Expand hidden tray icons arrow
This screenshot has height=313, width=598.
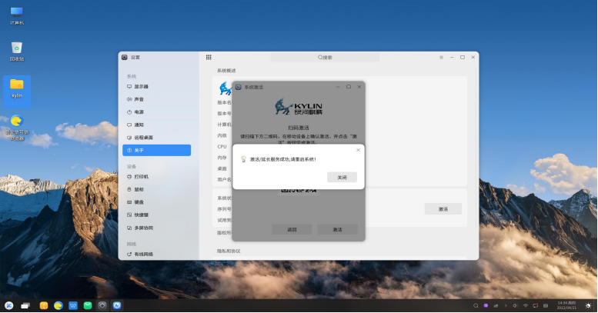(506, 305)
